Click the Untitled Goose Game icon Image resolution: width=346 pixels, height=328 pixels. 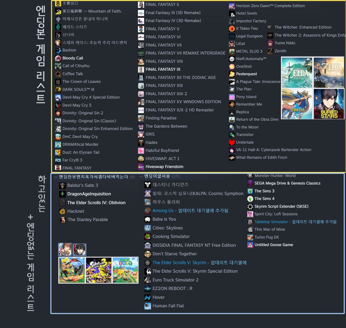[250, 245]
